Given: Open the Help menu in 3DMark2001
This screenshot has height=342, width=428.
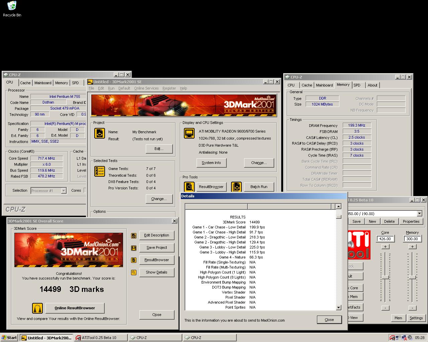Looking at the screenshot, I should click(184, 88).
